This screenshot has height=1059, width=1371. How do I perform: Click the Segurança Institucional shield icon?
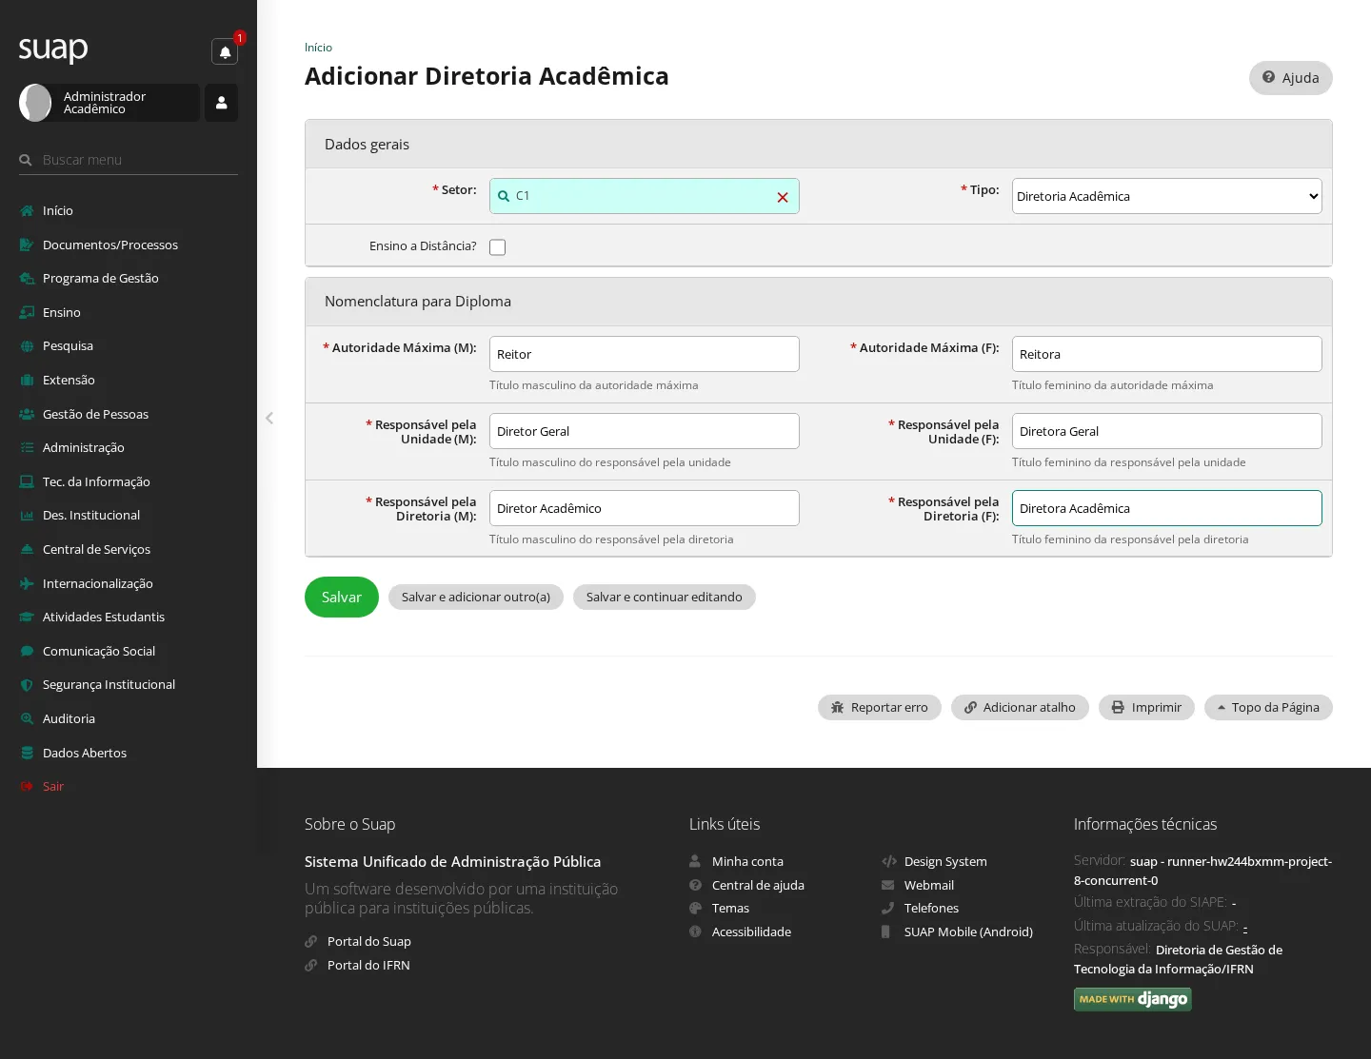point(27,684)
